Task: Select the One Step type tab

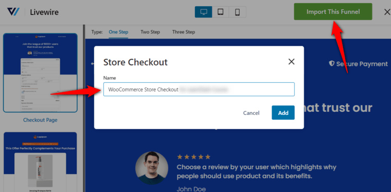Action: pyautogui.click(x=118, y=32)
